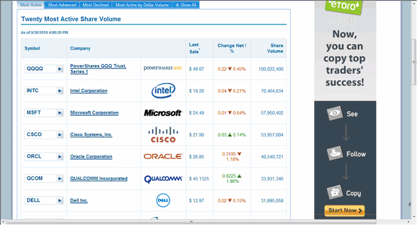Click the Change Net / % column header
Image resolution: width=417 pixels, height=225 pixels.
click(x=232, y=48)
